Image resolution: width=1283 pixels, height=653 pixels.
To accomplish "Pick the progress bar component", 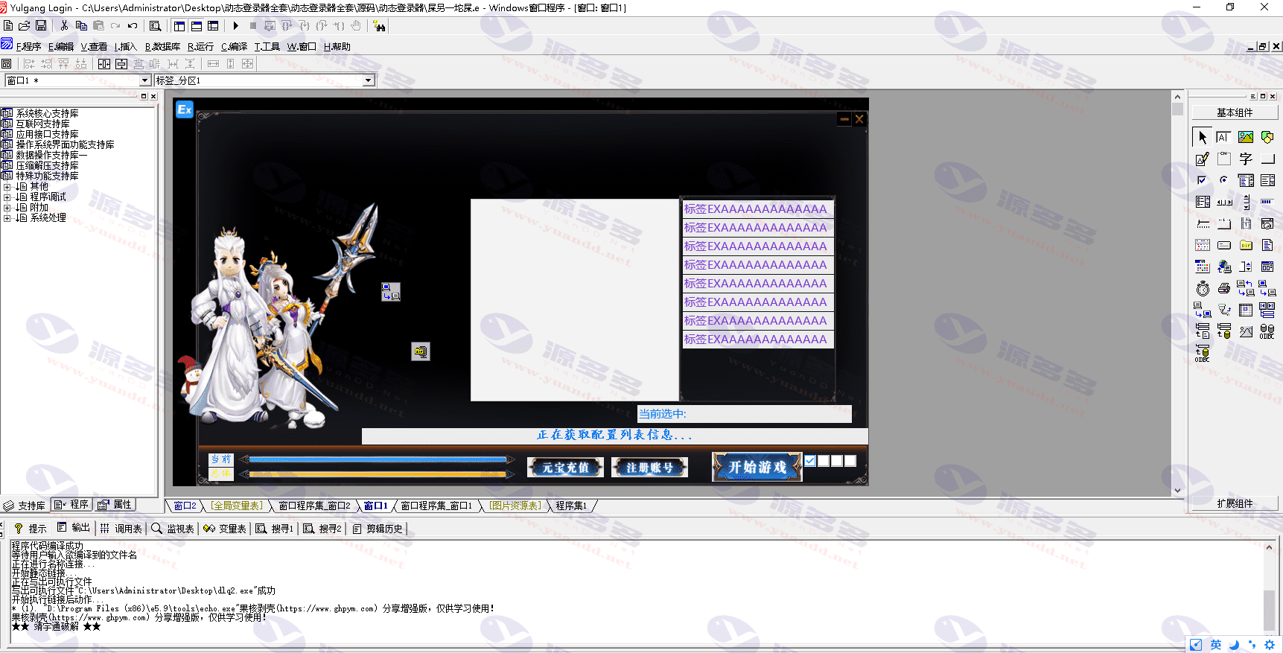I will (x=1267, y=202).
